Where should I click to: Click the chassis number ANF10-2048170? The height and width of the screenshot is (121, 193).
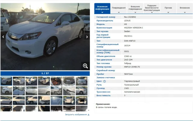[x=132, y=67]
